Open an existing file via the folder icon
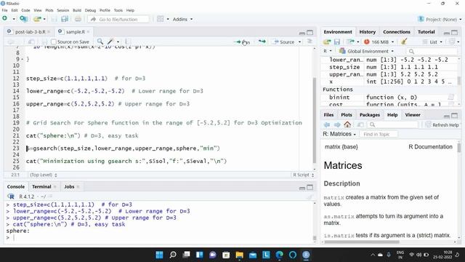Viewport: 465px width, 262px height. coord(37,19)
